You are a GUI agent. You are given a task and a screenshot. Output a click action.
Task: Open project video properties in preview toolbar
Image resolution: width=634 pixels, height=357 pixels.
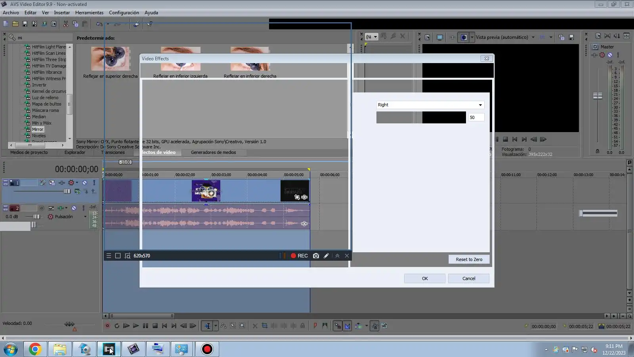427,37
